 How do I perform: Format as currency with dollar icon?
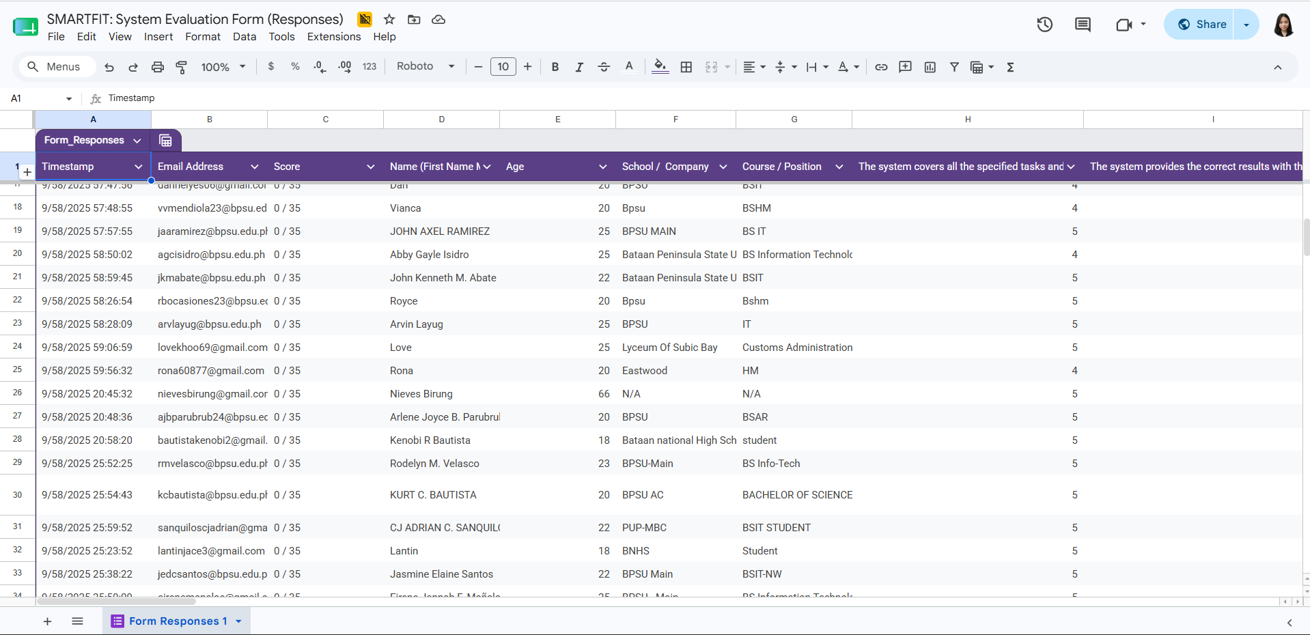coord(271,66)
